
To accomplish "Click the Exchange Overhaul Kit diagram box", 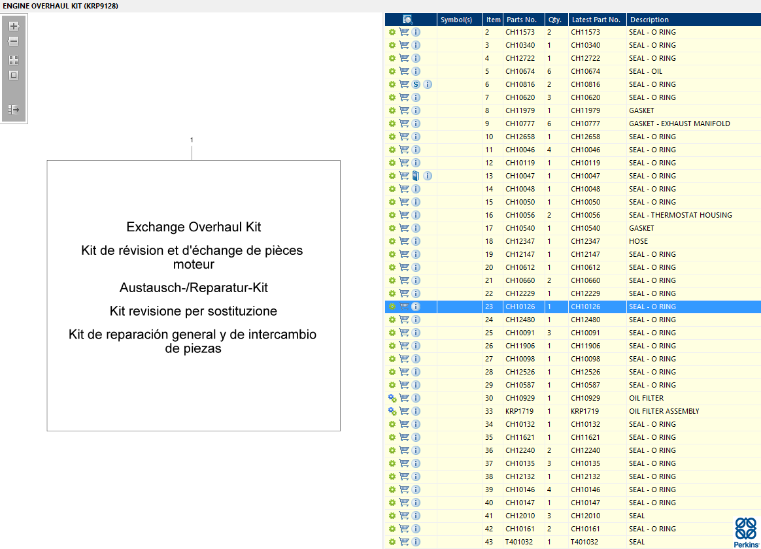I will [x=194, y=296].
